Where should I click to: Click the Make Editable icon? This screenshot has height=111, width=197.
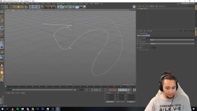pos(2,12)
